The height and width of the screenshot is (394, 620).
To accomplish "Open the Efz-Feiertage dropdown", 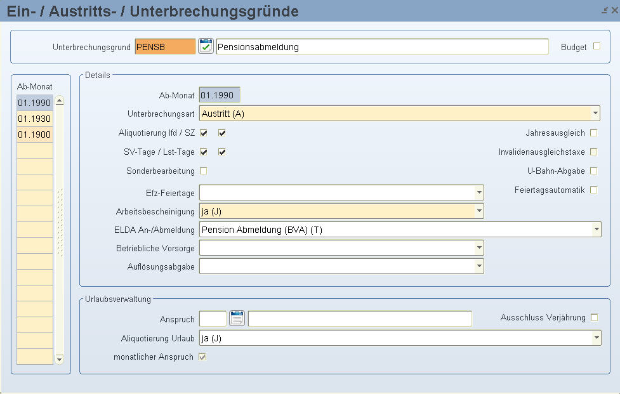I will (x=479, y=193).
